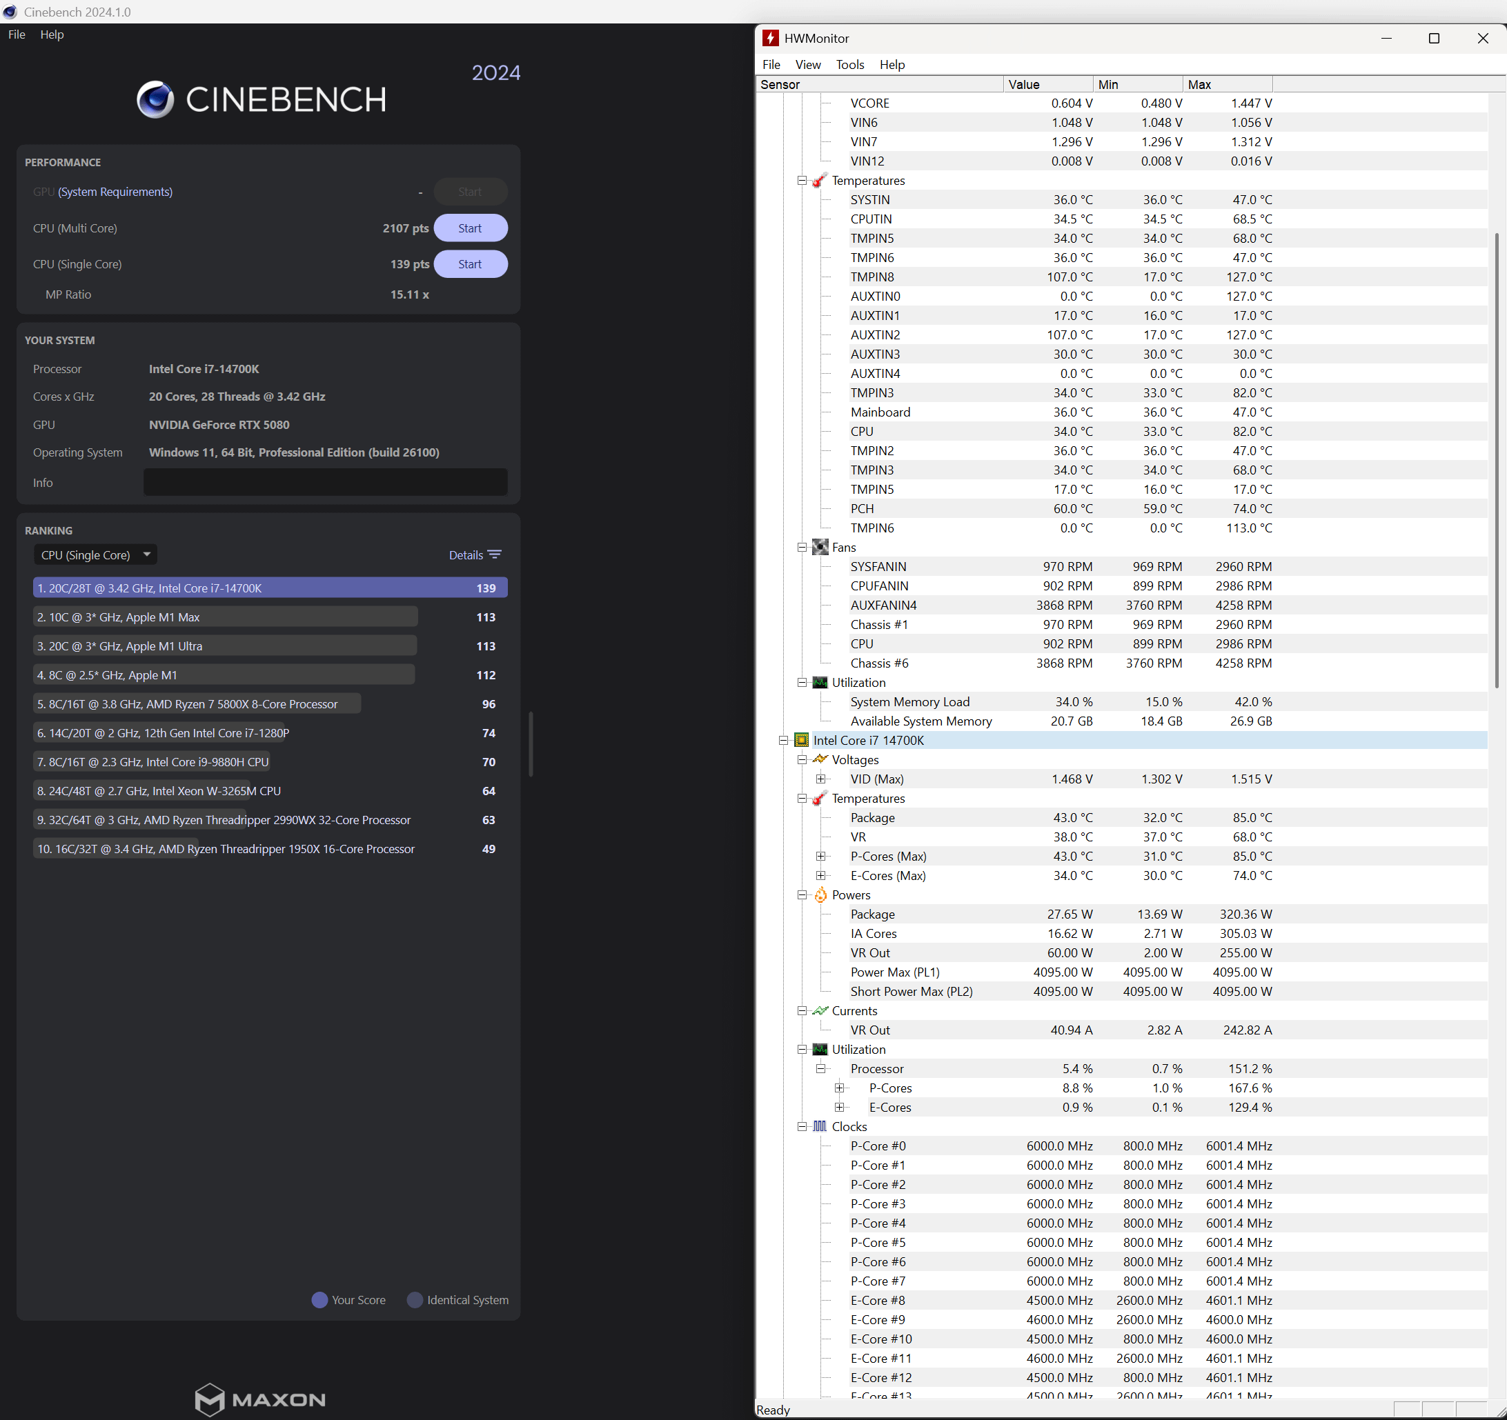1507x1420 pixels.
Task: Collapse the Currents group
Action: 802,1011
